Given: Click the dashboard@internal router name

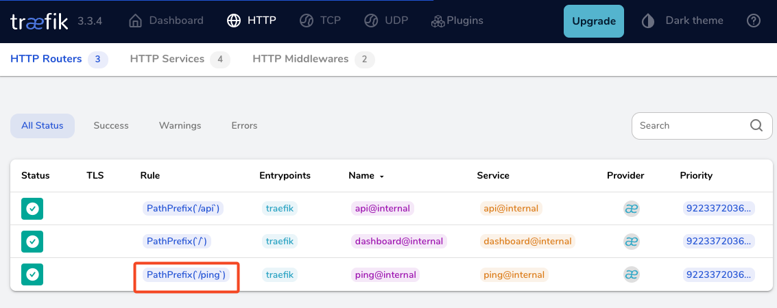Looking at the screenshot, I should pyautogui.click(x=399, y=242).
